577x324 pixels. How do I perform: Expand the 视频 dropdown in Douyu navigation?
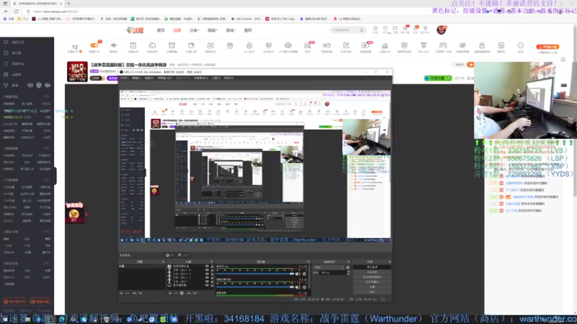coord(212,30)
